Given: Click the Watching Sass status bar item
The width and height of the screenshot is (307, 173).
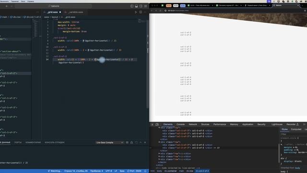Looking at the screenshot, I should (55, 171).
